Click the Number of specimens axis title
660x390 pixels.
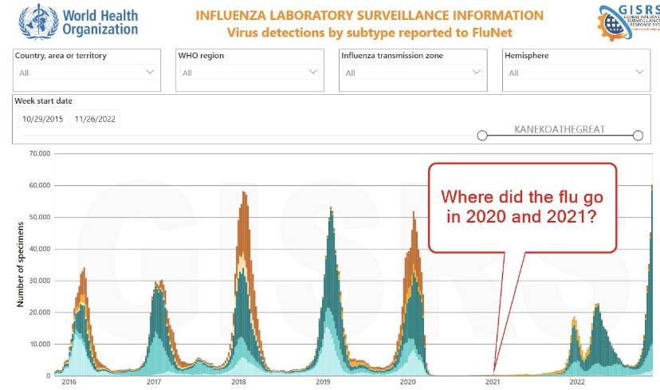pyautogui.click(x=21, y=264)
